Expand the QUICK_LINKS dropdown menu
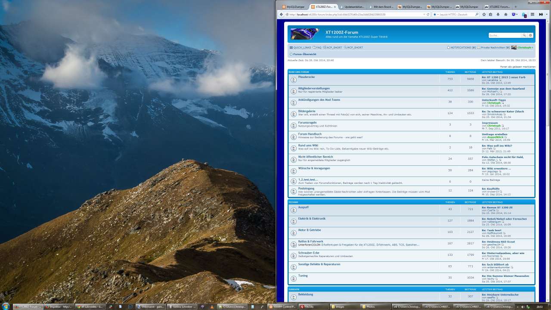Viewport: 551px width, 310px height. 300,47
